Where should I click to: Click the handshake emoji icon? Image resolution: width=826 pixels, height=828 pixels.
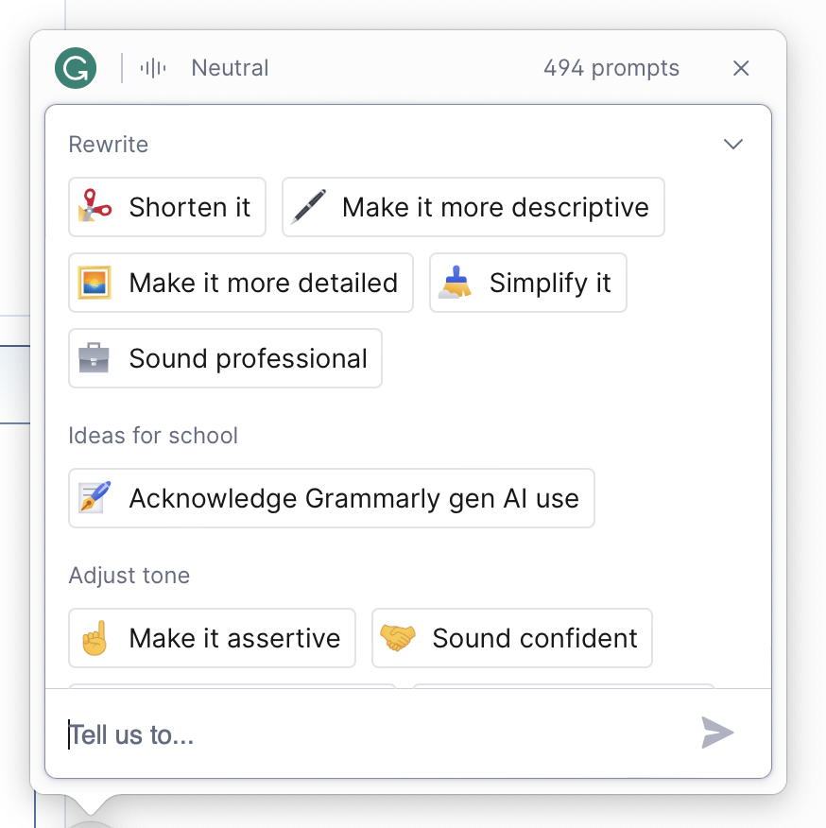398,637
